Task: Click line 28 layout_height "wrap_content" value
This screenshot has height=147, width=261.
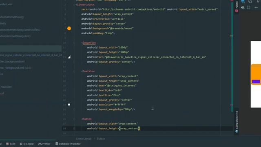Action: point(130,129)
